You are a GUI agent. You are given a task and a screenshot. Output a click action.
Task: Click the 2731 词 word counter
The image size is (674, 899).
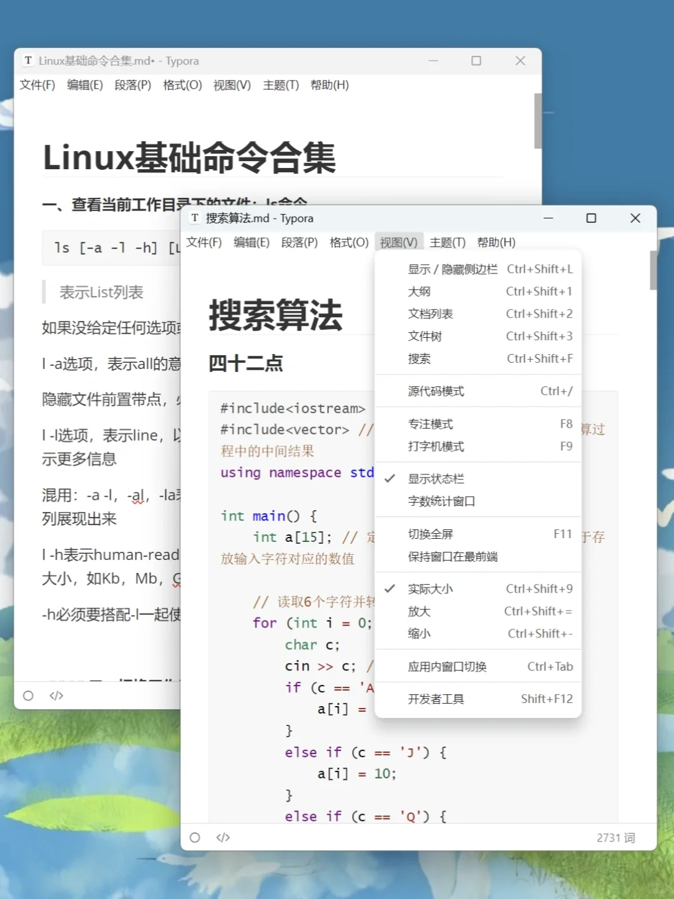[615, 838]
